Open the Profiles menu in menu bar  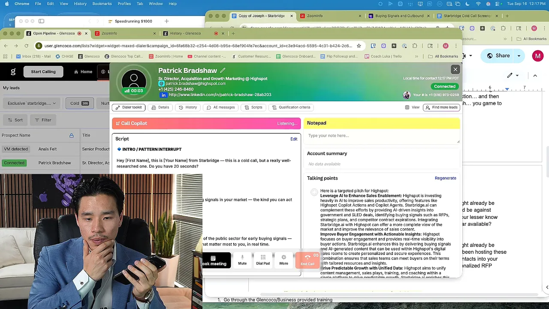[124, 4]
